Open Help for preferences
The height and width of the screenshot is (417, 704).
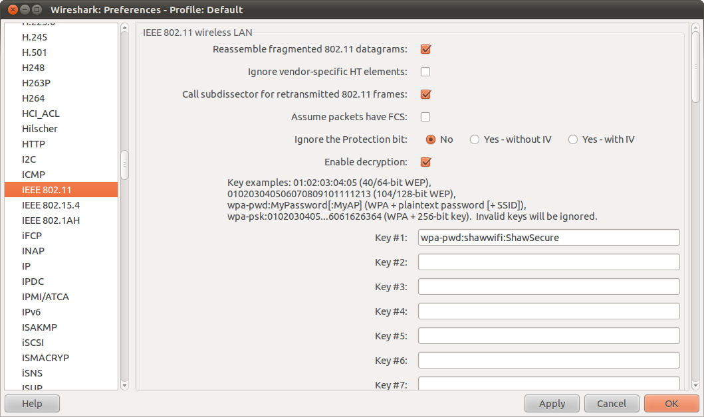click(32, 404)
